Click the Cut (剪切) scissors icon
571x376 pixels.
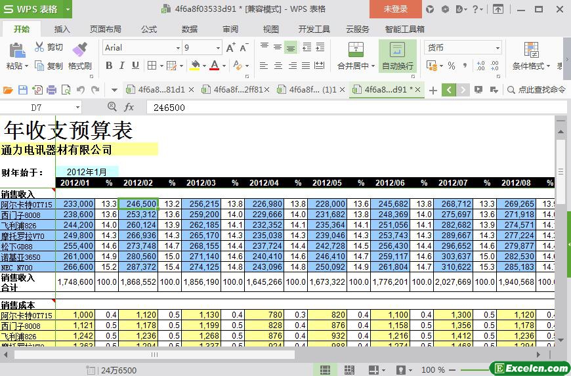(39, 47)
